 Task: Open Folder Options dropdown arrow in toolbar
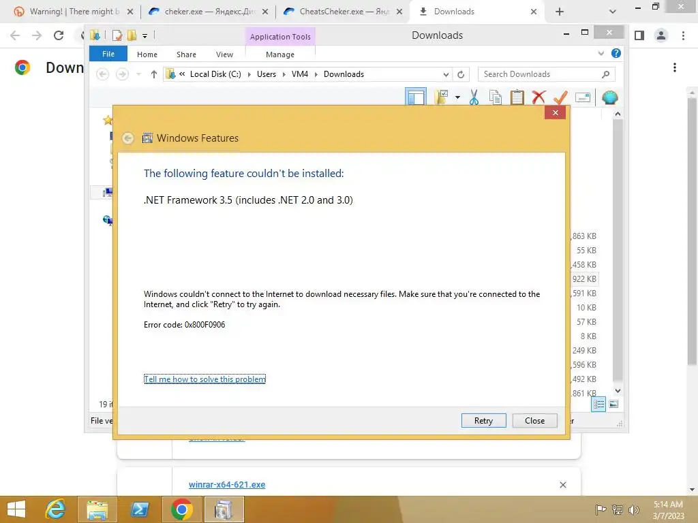pyautogui.click(x=457, y=97)
